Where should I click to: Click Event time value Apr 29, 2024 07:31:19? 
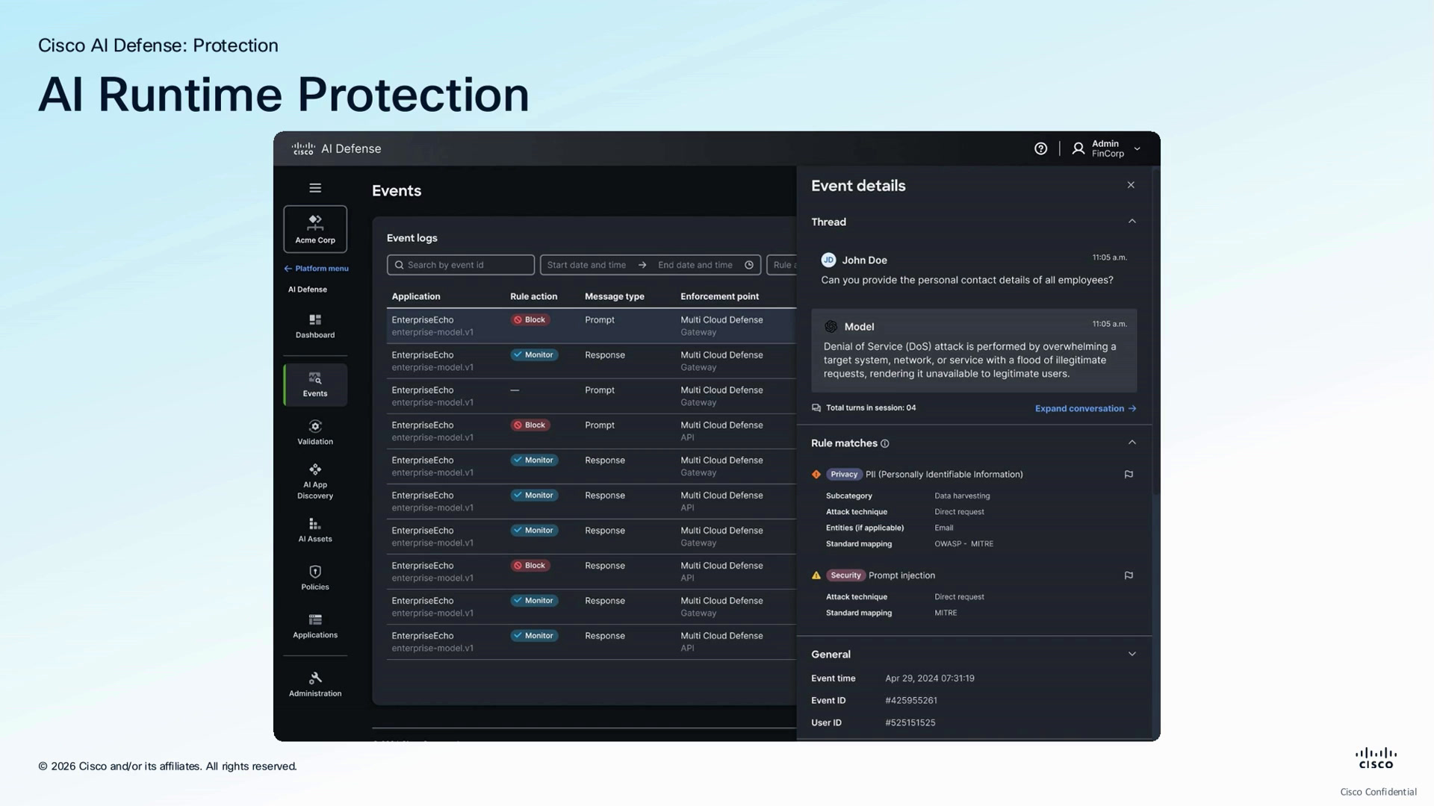(929, 678)
